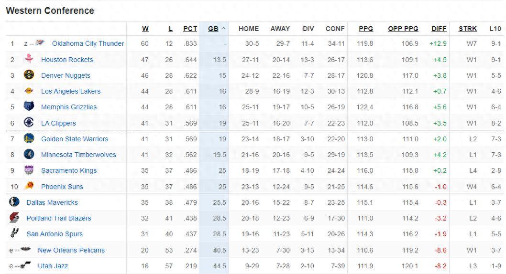This screenshot has height=274, width=506.
Task: Sort by OPP PPG column header
Action: coord(403,29)
